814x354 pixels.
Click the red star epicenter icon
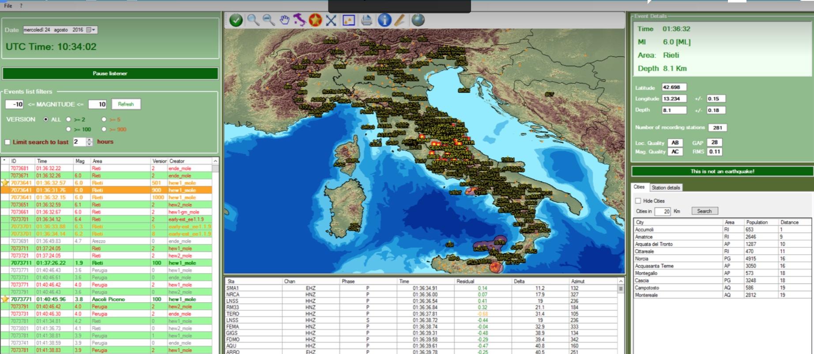[315, 20]
